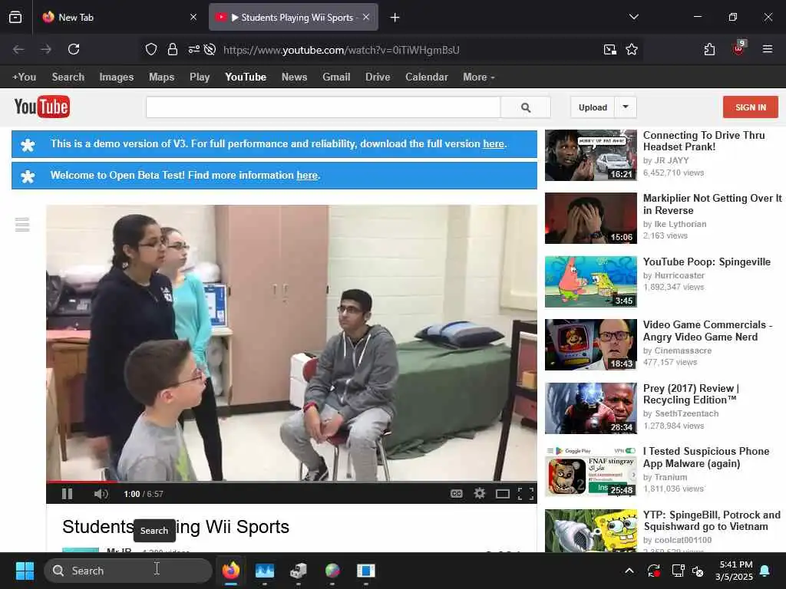Open picture-in-picture icon in address bar
786x589 pixels.
(609, 49)
